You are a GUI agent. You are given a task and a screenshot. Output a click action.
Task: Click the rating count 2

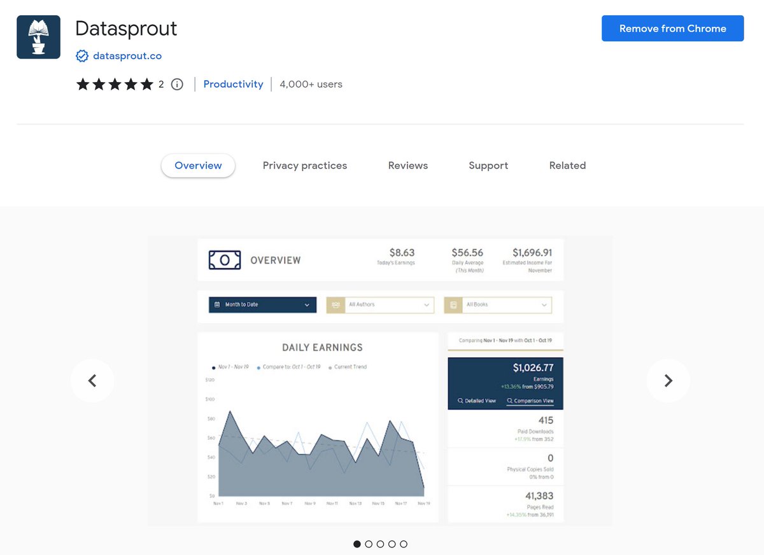161,84
